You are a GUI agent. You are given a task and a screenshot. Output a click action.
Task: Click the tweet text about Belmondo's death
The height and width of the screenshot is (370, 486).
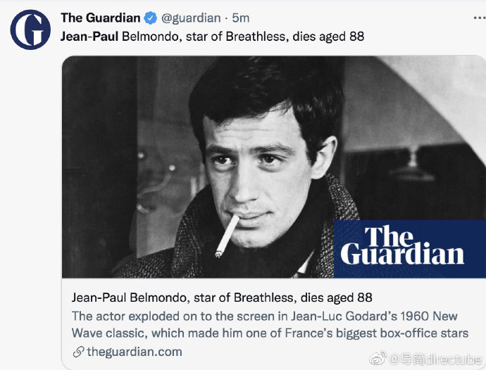[x=212, y=37]
